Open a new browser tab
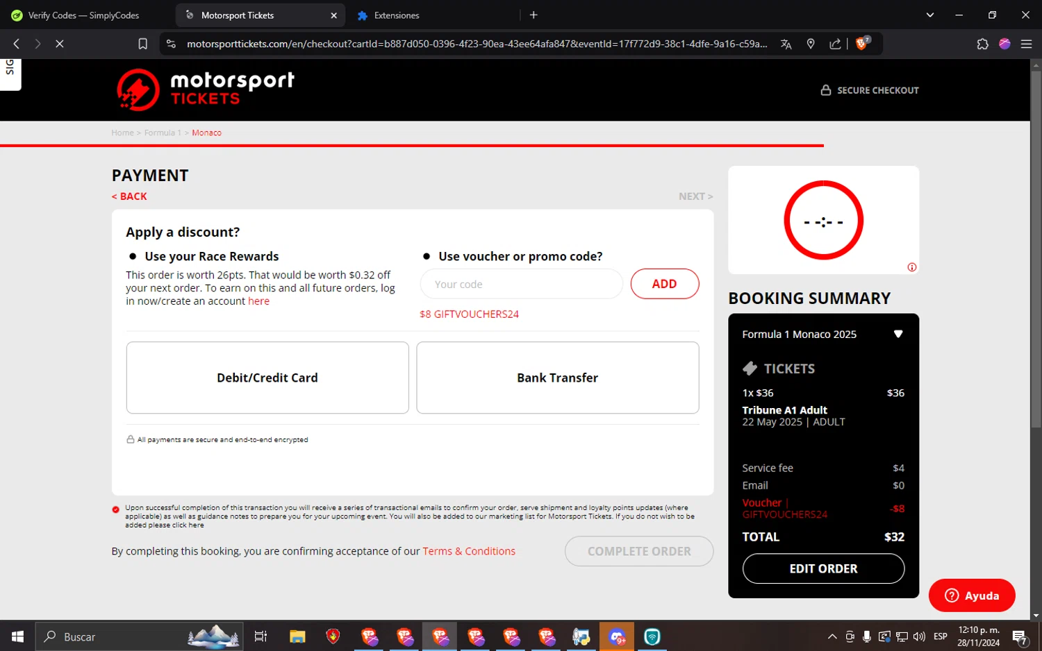Screen dimensions: 1042x651 (x=534, y=15)
